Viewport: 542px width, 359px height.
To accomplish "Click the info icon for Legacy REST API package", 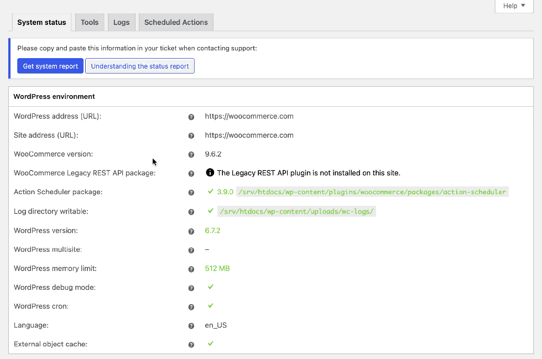I will coord(210,173).
